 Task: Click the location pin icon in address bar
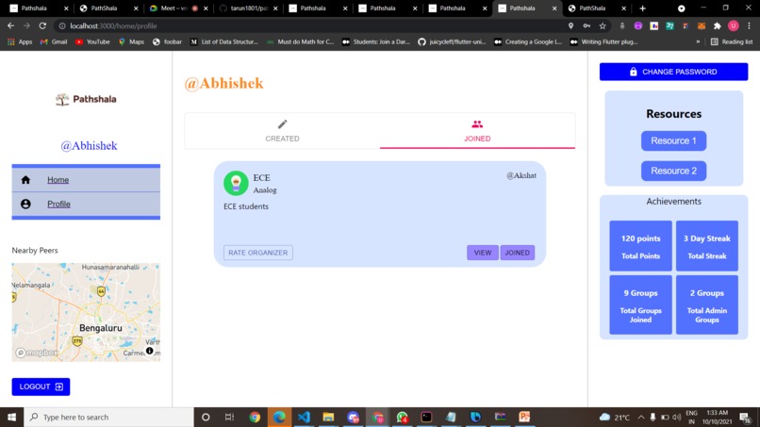coord(571,25)
